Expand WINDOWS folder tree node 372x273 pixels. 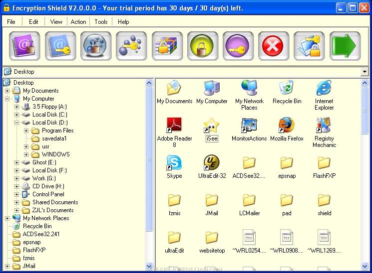pos(26,154)
